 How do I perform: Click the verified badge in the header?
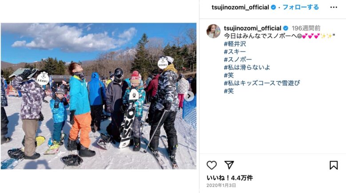click(x=273, y=7)
